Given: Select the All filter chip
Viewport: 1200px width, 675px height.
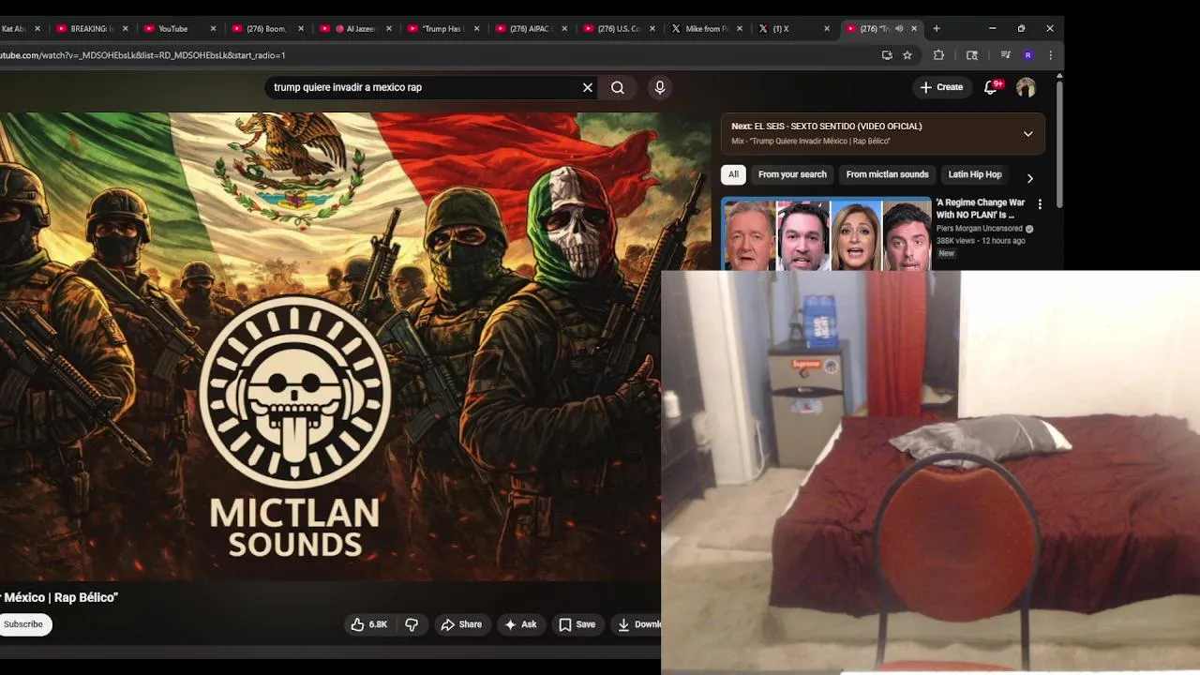Looking at the screenshot, I should click(x=733, y=174).
